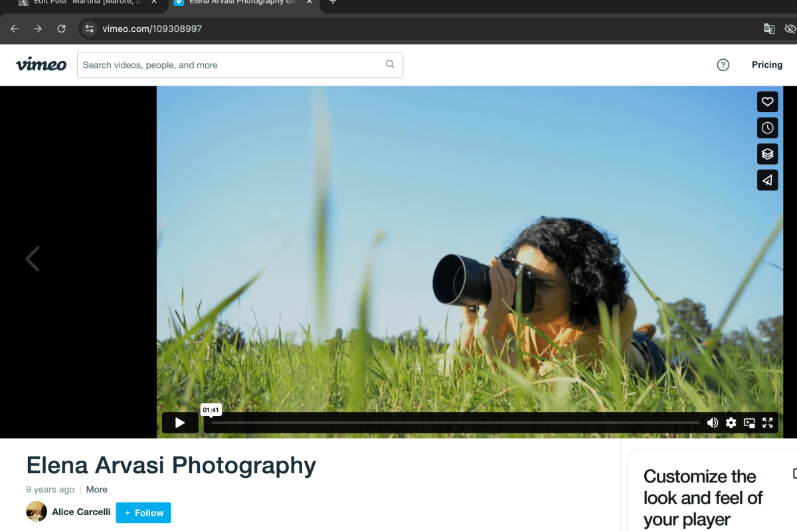797x531 pixels.
Task: Open site information icon in address bar
Action: [x=90, y=29]
